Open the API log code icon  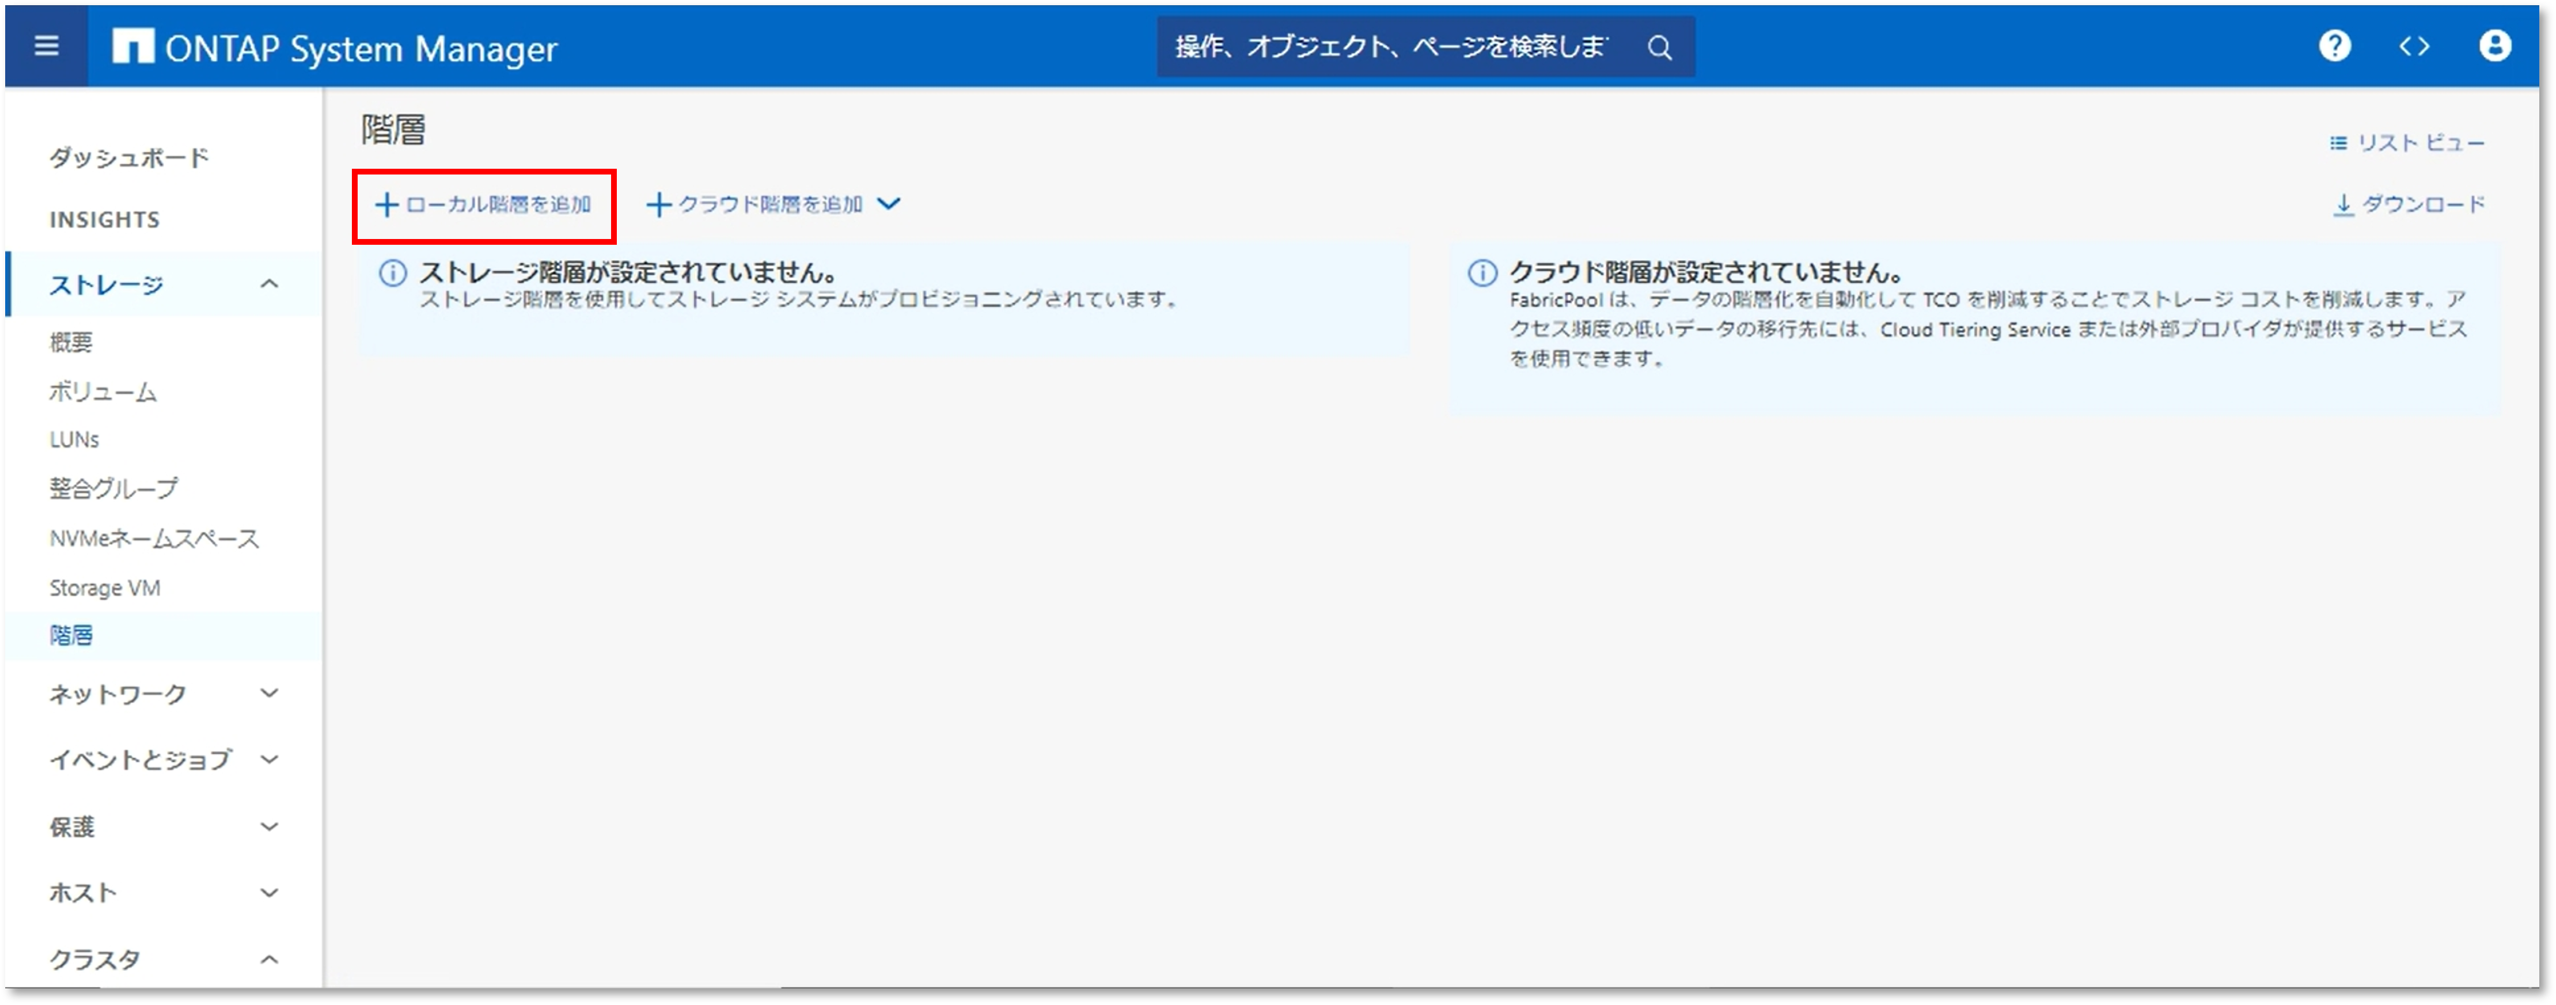2414,45
